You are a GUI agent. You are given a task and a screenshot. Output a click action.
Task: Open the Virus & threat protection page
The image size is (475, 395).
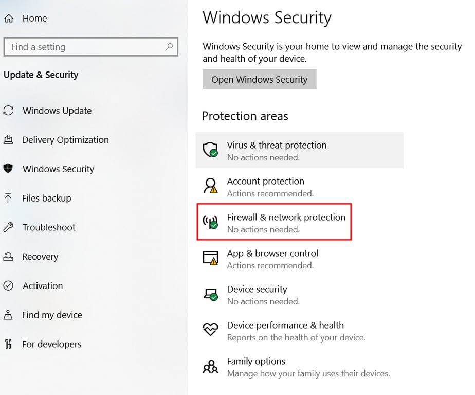click(x=277, y=146)
